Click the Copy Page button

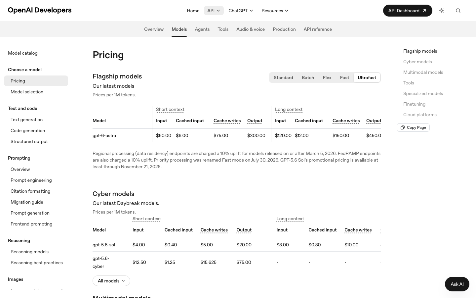pos(413,127)
